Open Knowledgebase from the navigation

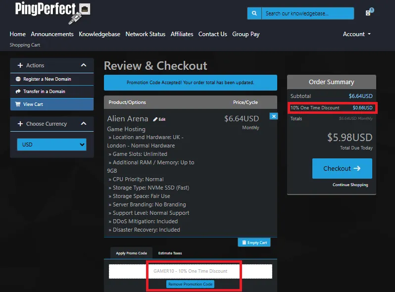(x=99, y=34)
